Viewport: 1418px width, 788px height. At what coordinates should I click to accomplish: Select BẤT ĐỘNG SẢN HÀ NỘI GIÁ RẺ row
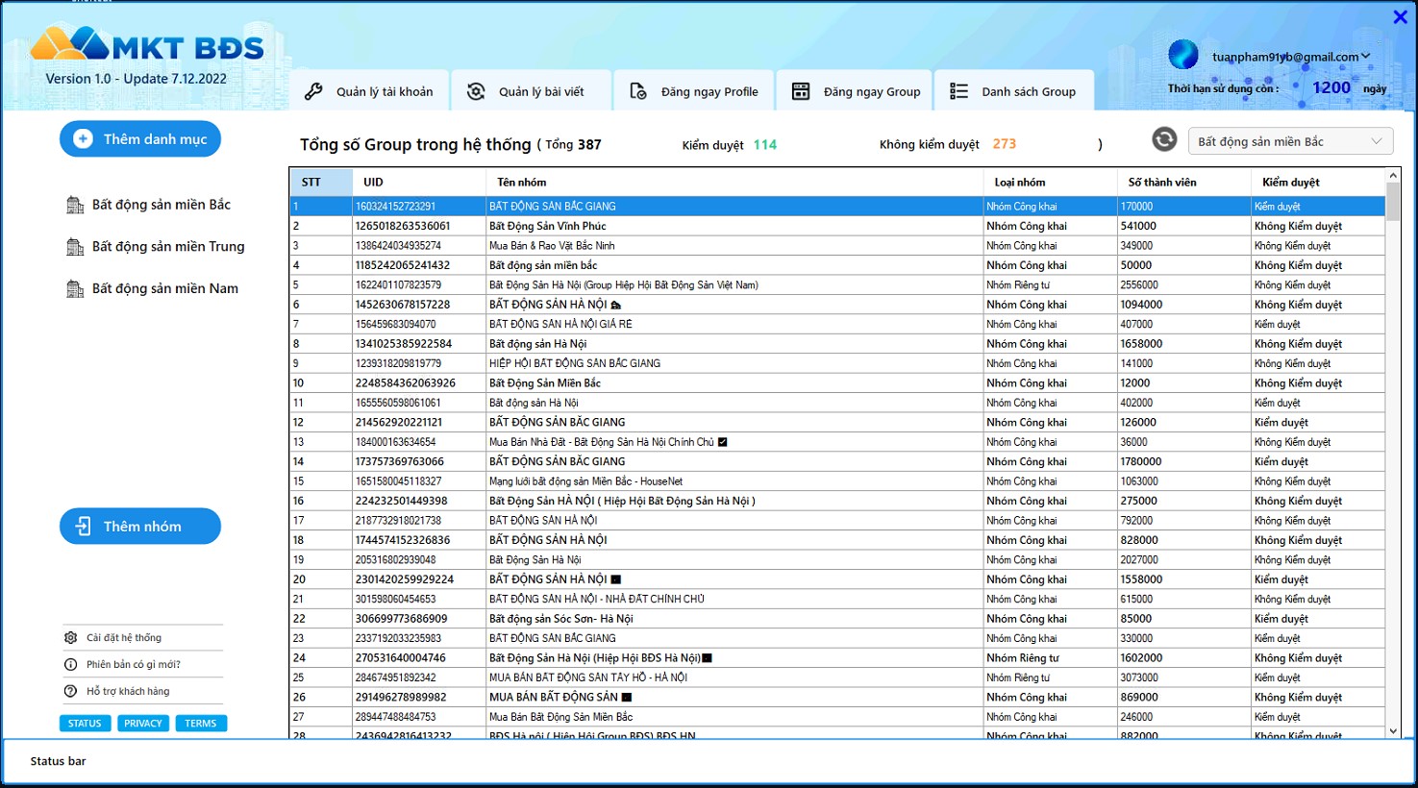(x=837, y=324)
